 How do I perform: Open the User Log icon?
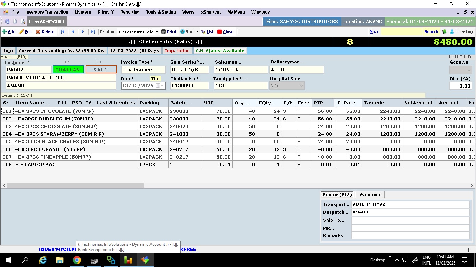pos(452,32)
